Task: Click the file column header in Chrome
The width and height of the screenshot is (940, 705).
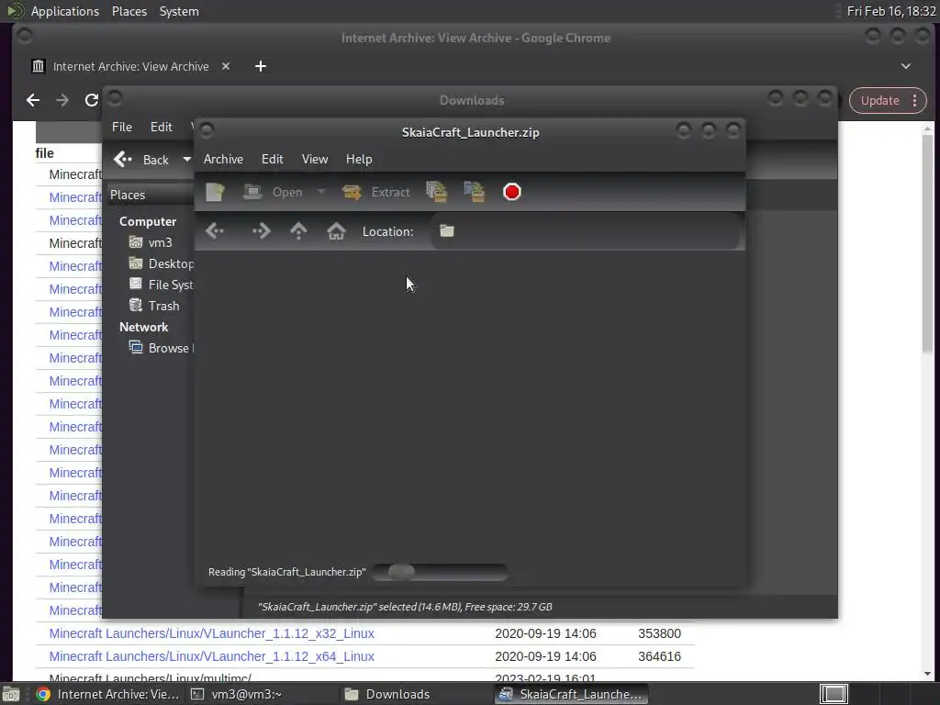Action: pos(44,153)
